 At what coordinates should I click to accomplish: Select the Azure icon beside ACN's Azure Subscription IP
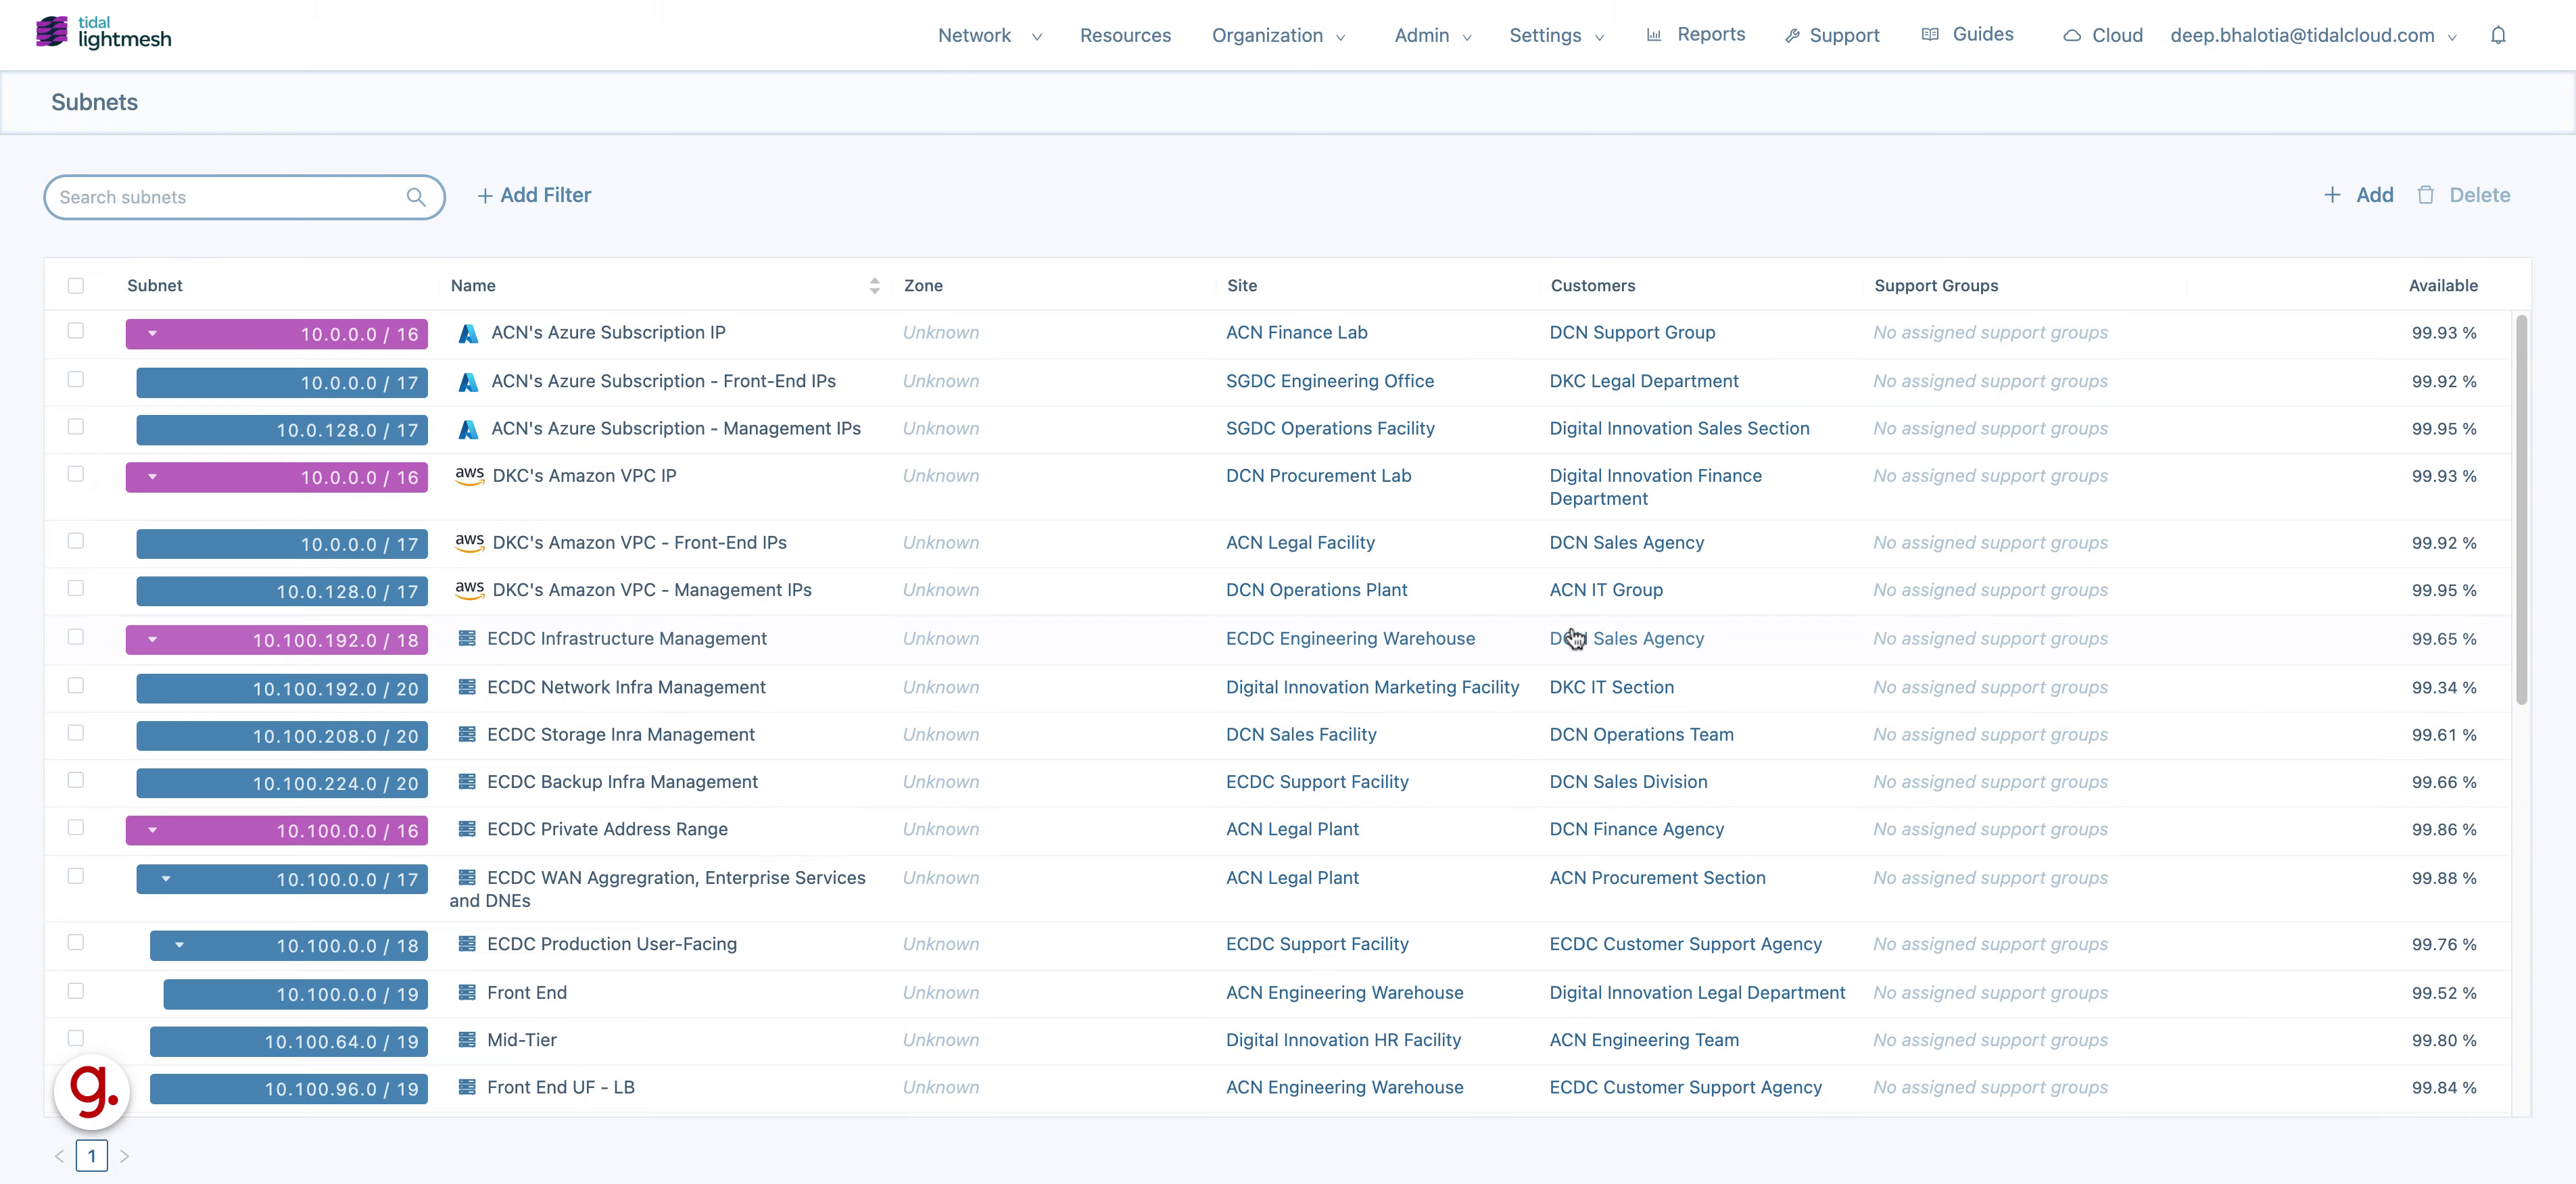click(468, 332)
